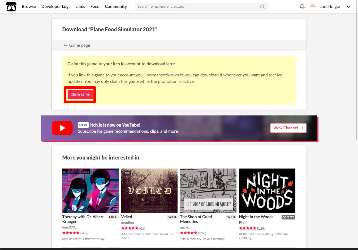
Task: Click the codedragon profile avatar
Action: (x=313, y=6)
